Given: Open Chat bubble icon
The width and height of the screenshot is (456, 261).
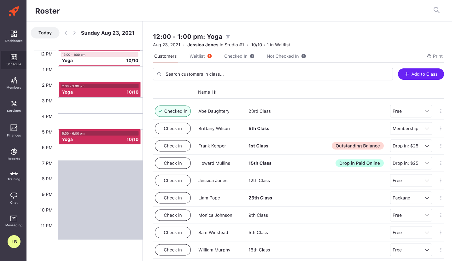Looking at the screenshot, I should click(x=14, y=198).
